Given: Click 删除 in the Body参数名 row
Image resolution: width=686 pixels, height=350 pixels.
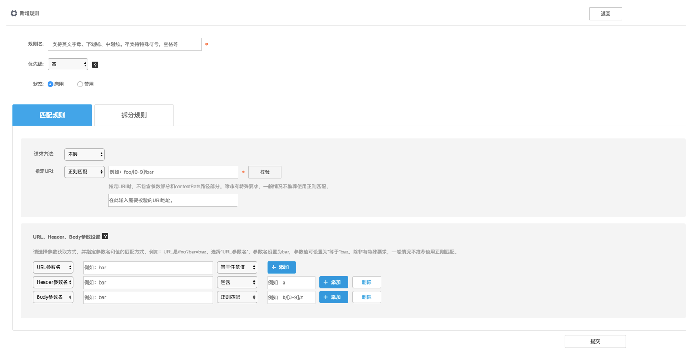Looking at the screenshot, I should click(x=367, y=297).
